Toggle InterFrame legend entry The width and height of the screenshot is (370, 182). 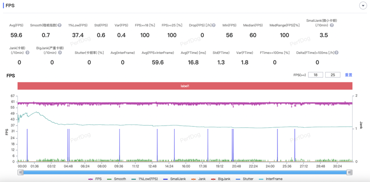271,179
